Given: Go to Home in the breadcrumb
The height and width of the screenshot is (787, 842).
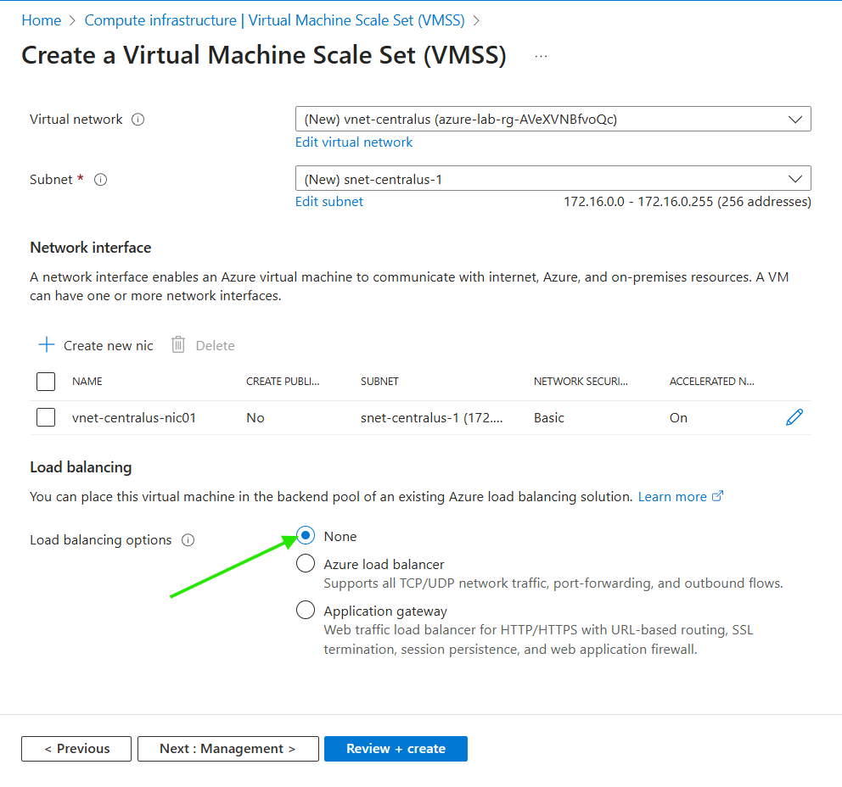Looking at the screenshot, I should tap(41, 20).
